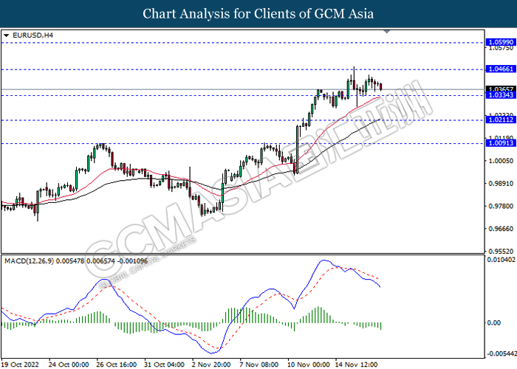Image resolution: width=517 pixels, height=369 pixels.
Task: Select the 1.00913 price level label
Action: point(497,144)
